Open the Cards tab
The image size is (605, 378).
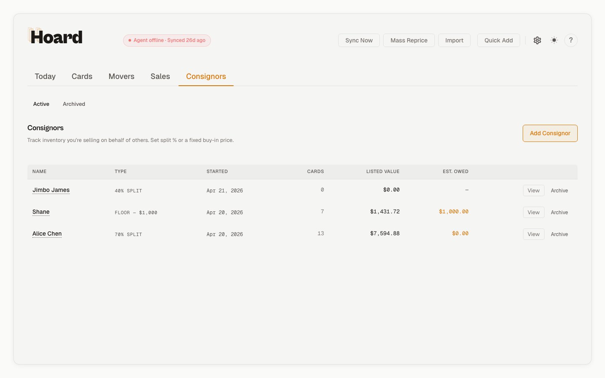click(82, 76)
